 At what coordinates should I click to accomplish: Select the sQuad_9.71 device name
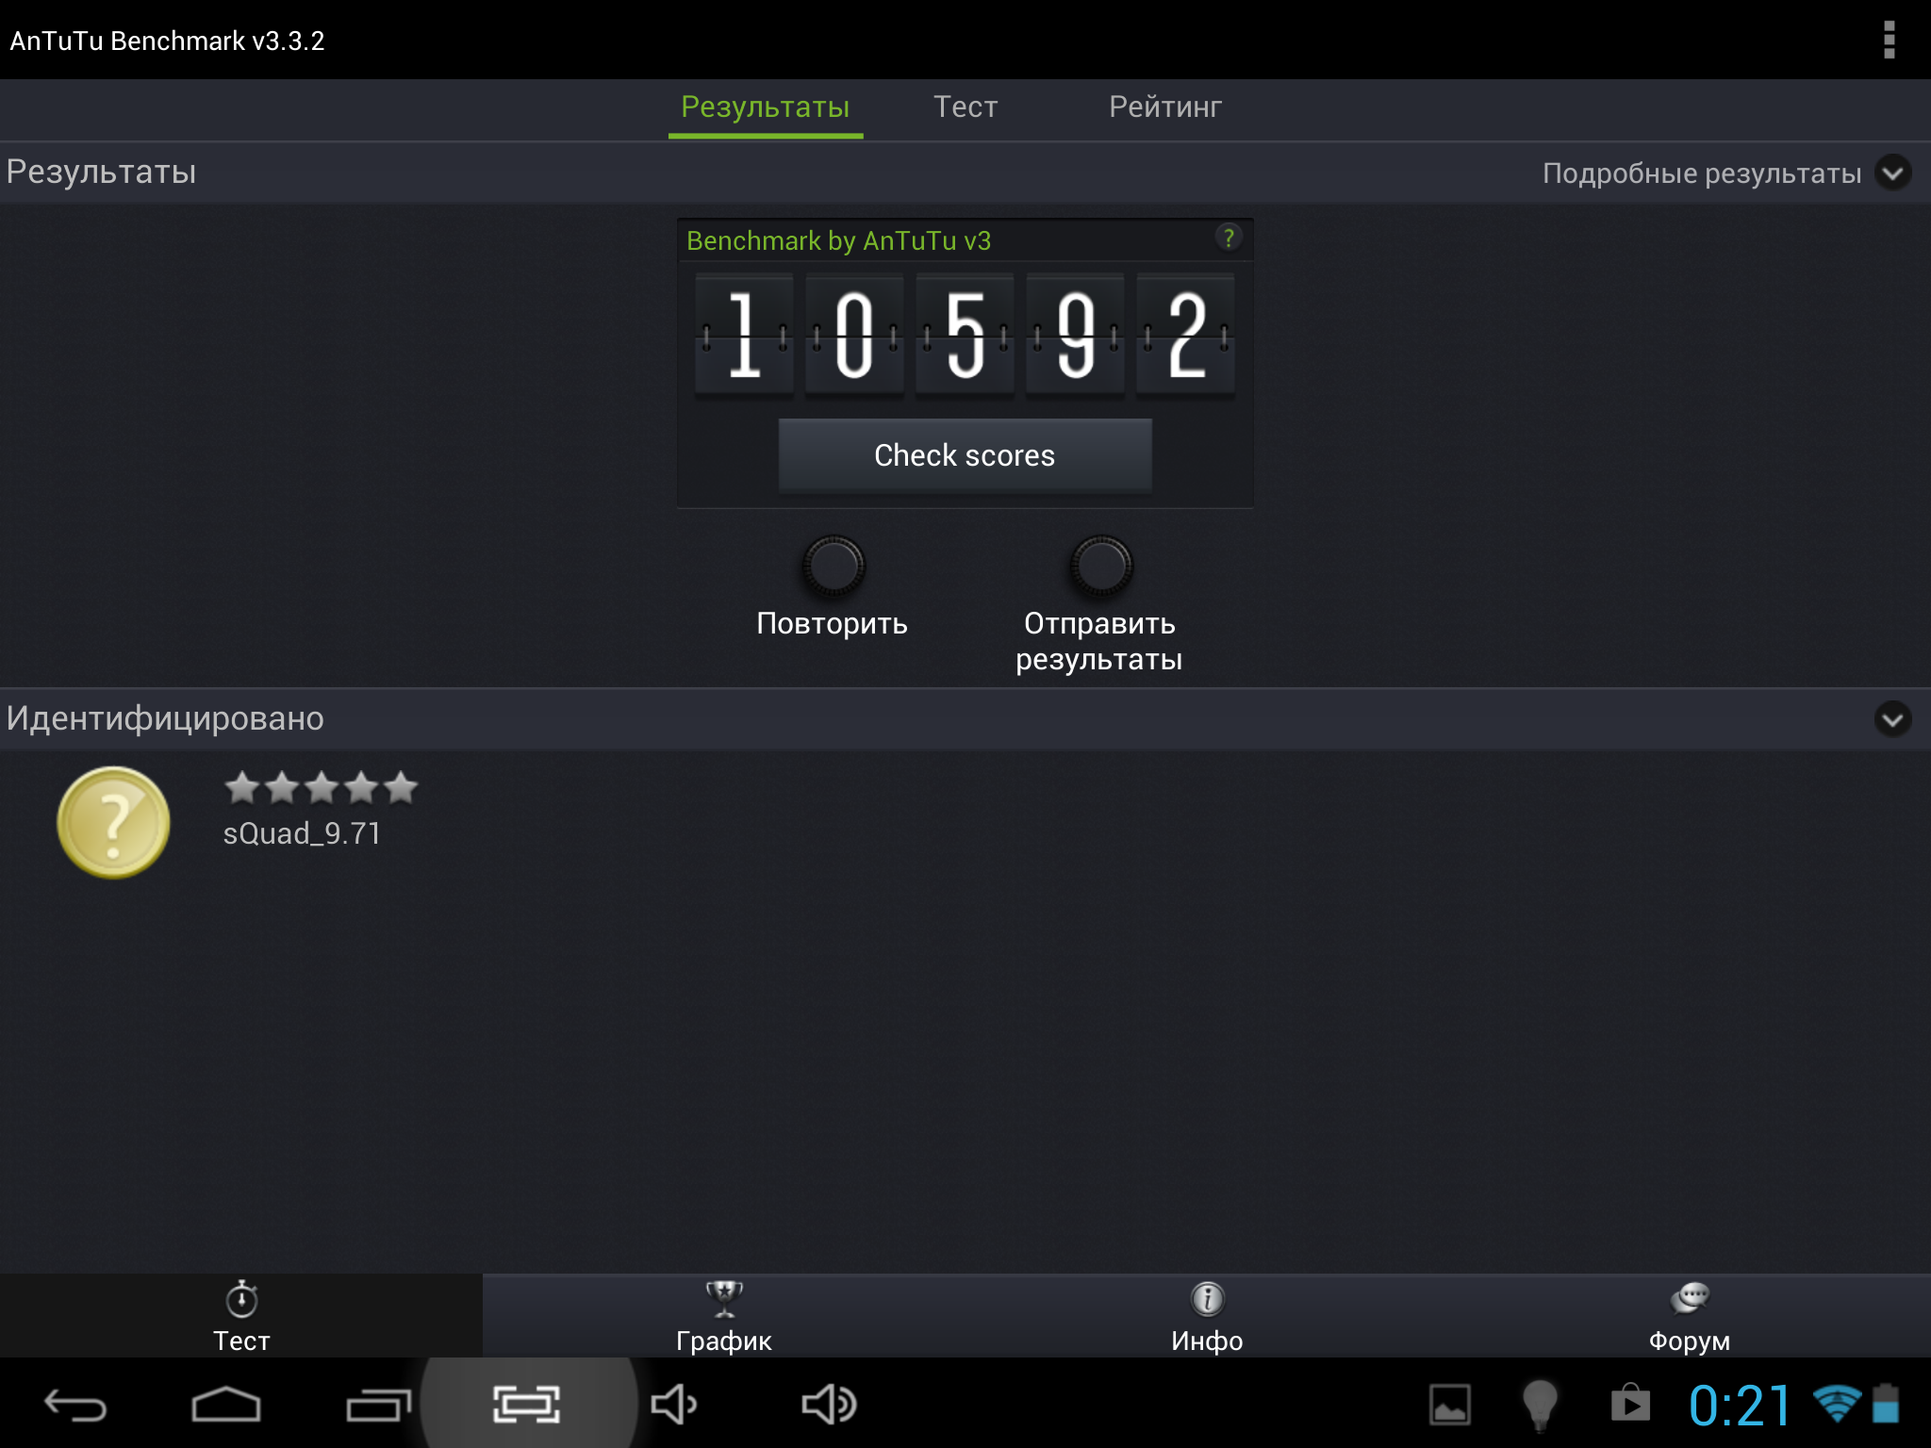302,834
